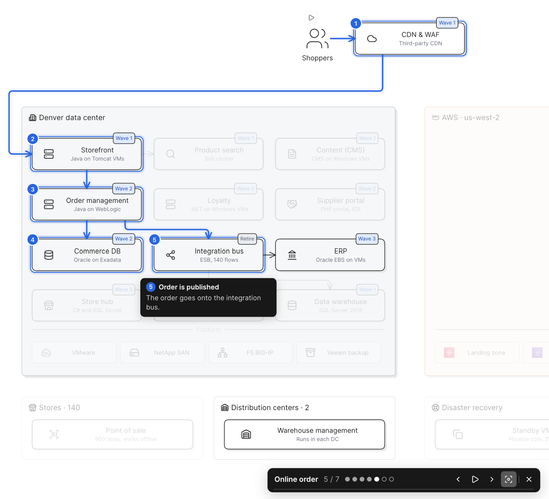Image resolution: width=549 pixels, height=499 pixels.
Task: Click Wave 3 badge on ERP
Action: 367,239
